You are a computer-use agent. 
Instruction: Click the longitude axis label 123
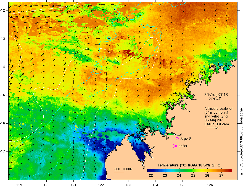(x=128, y=185)
